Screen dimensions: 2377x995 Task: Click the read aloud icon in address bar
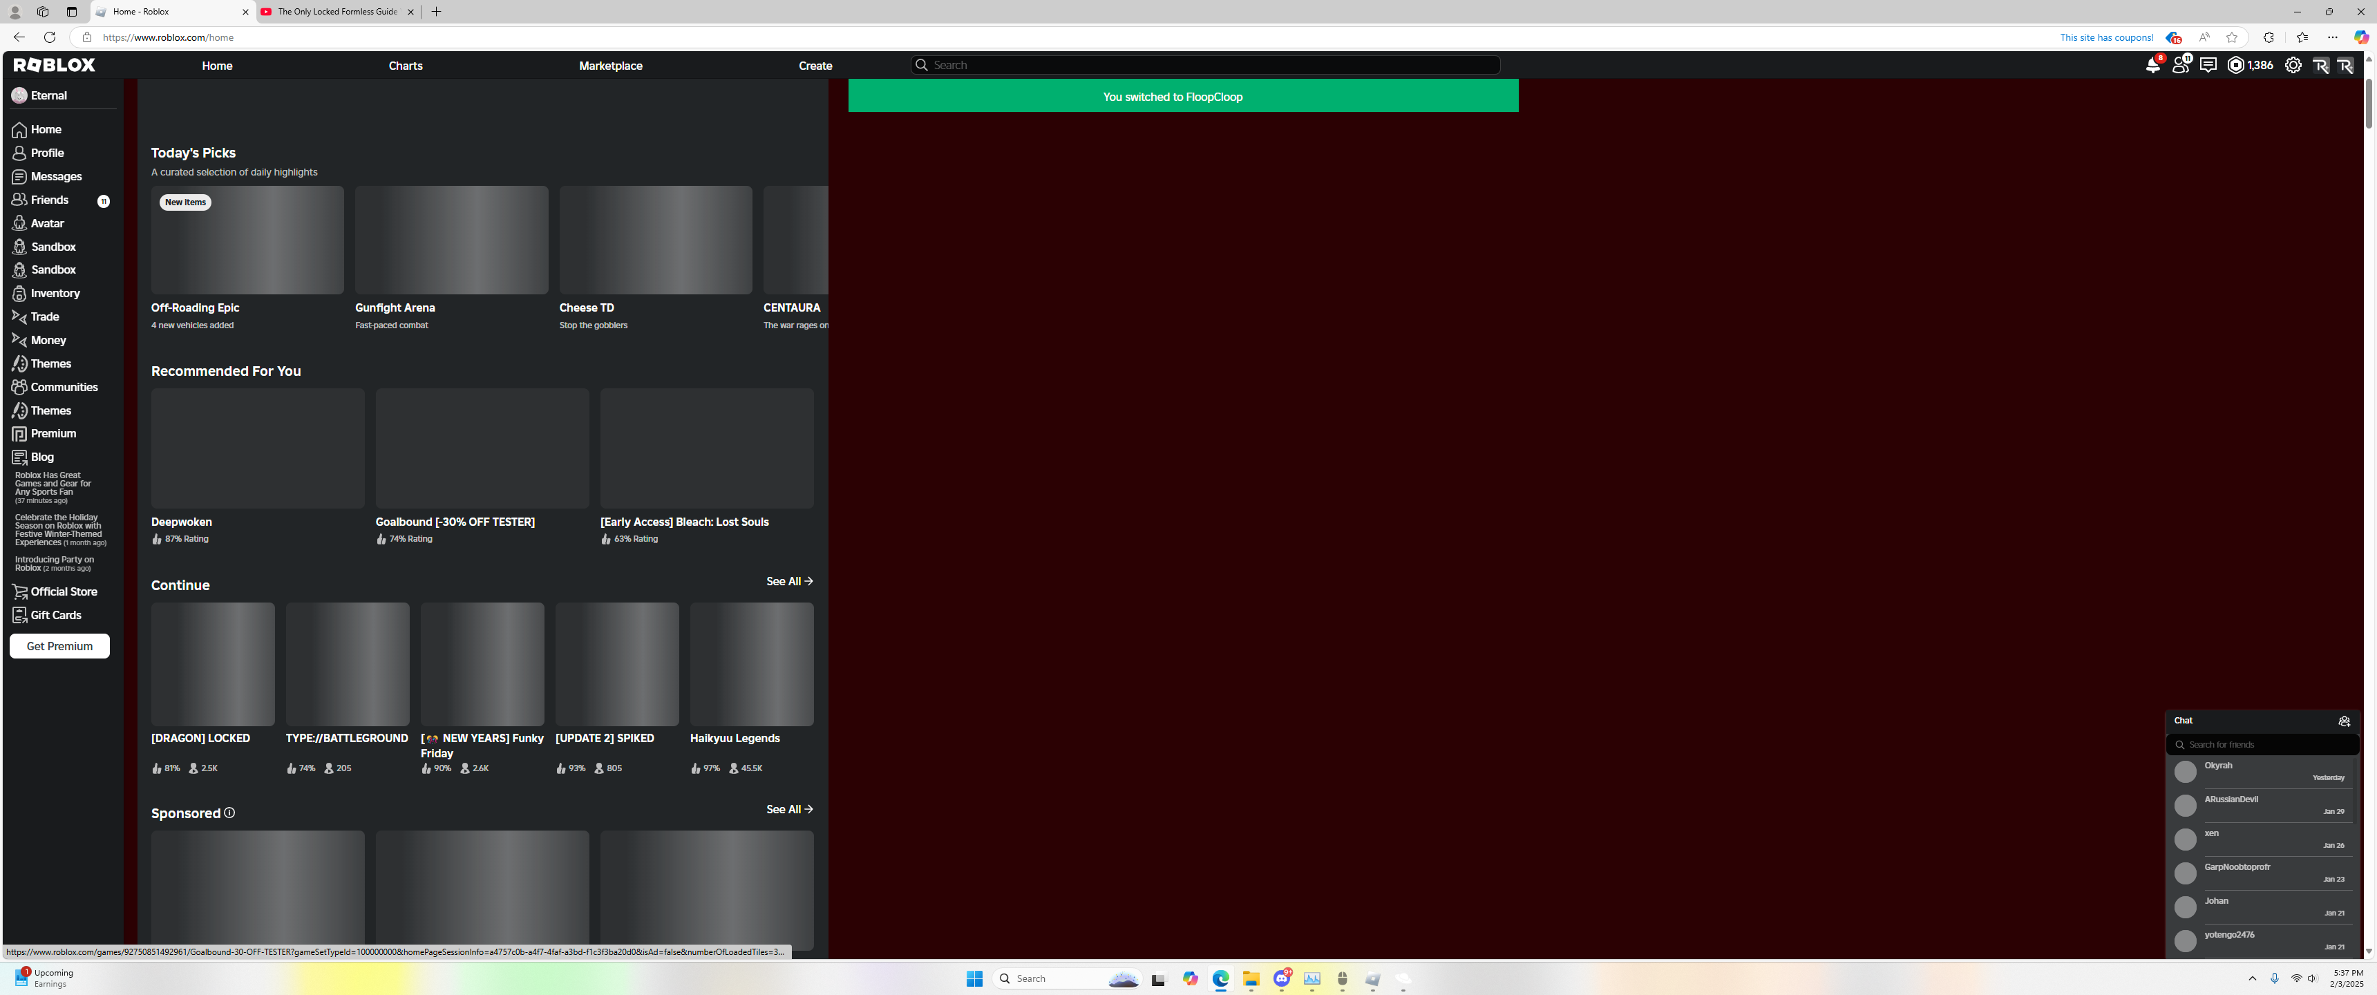coord(2204,38)
